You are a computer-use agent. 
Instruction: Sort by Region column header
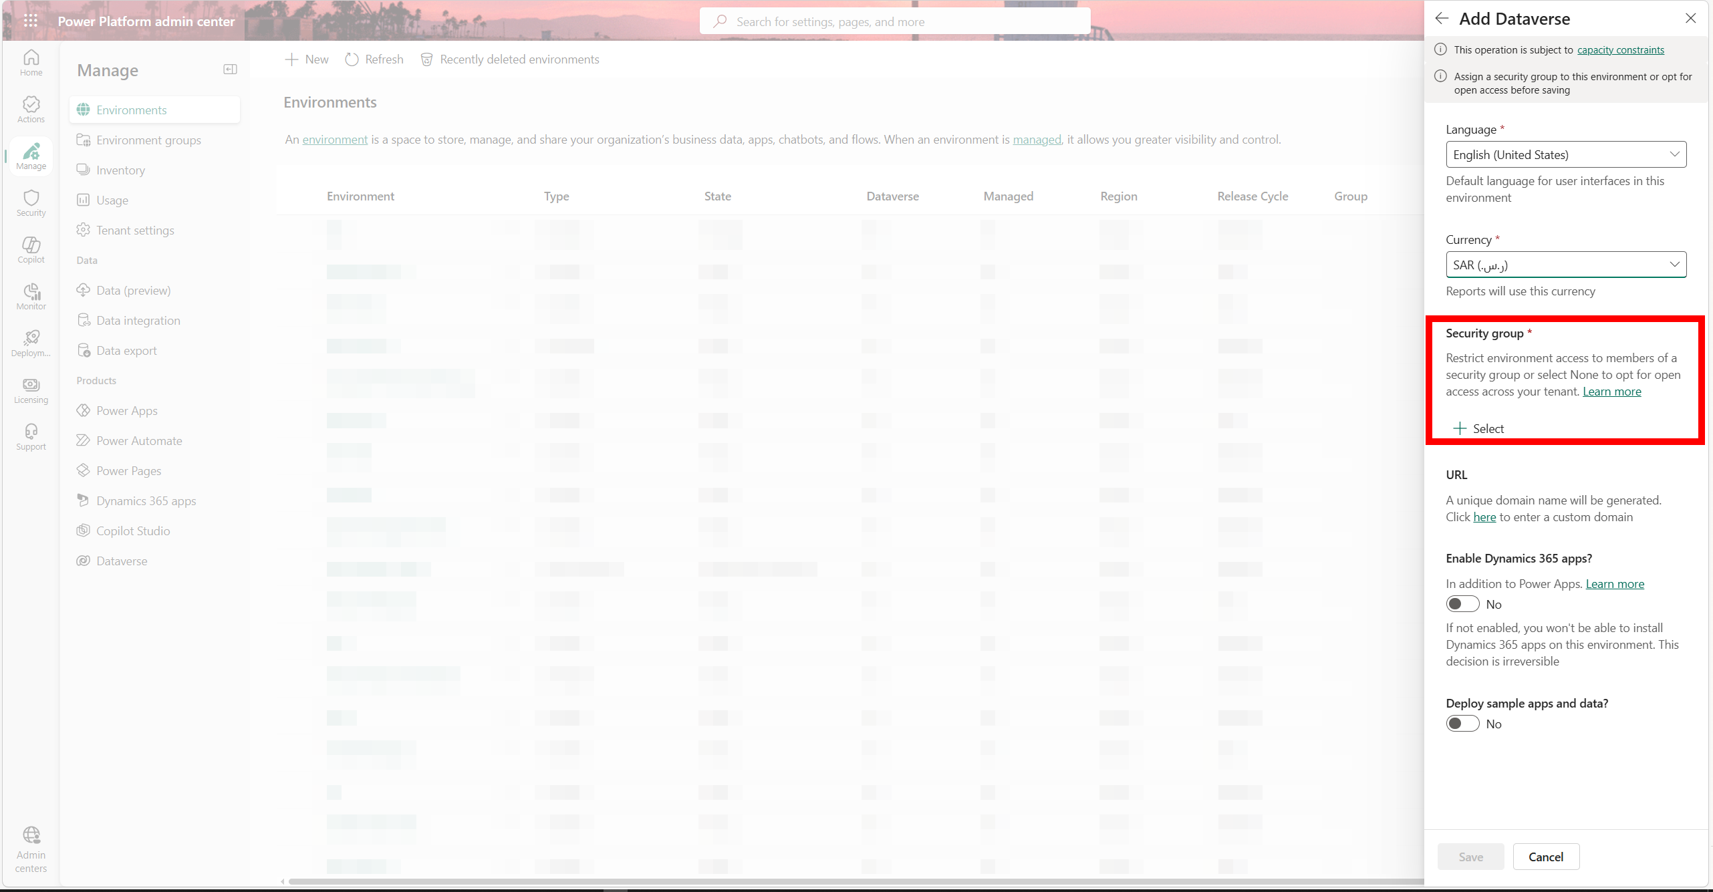(1118, 196)
